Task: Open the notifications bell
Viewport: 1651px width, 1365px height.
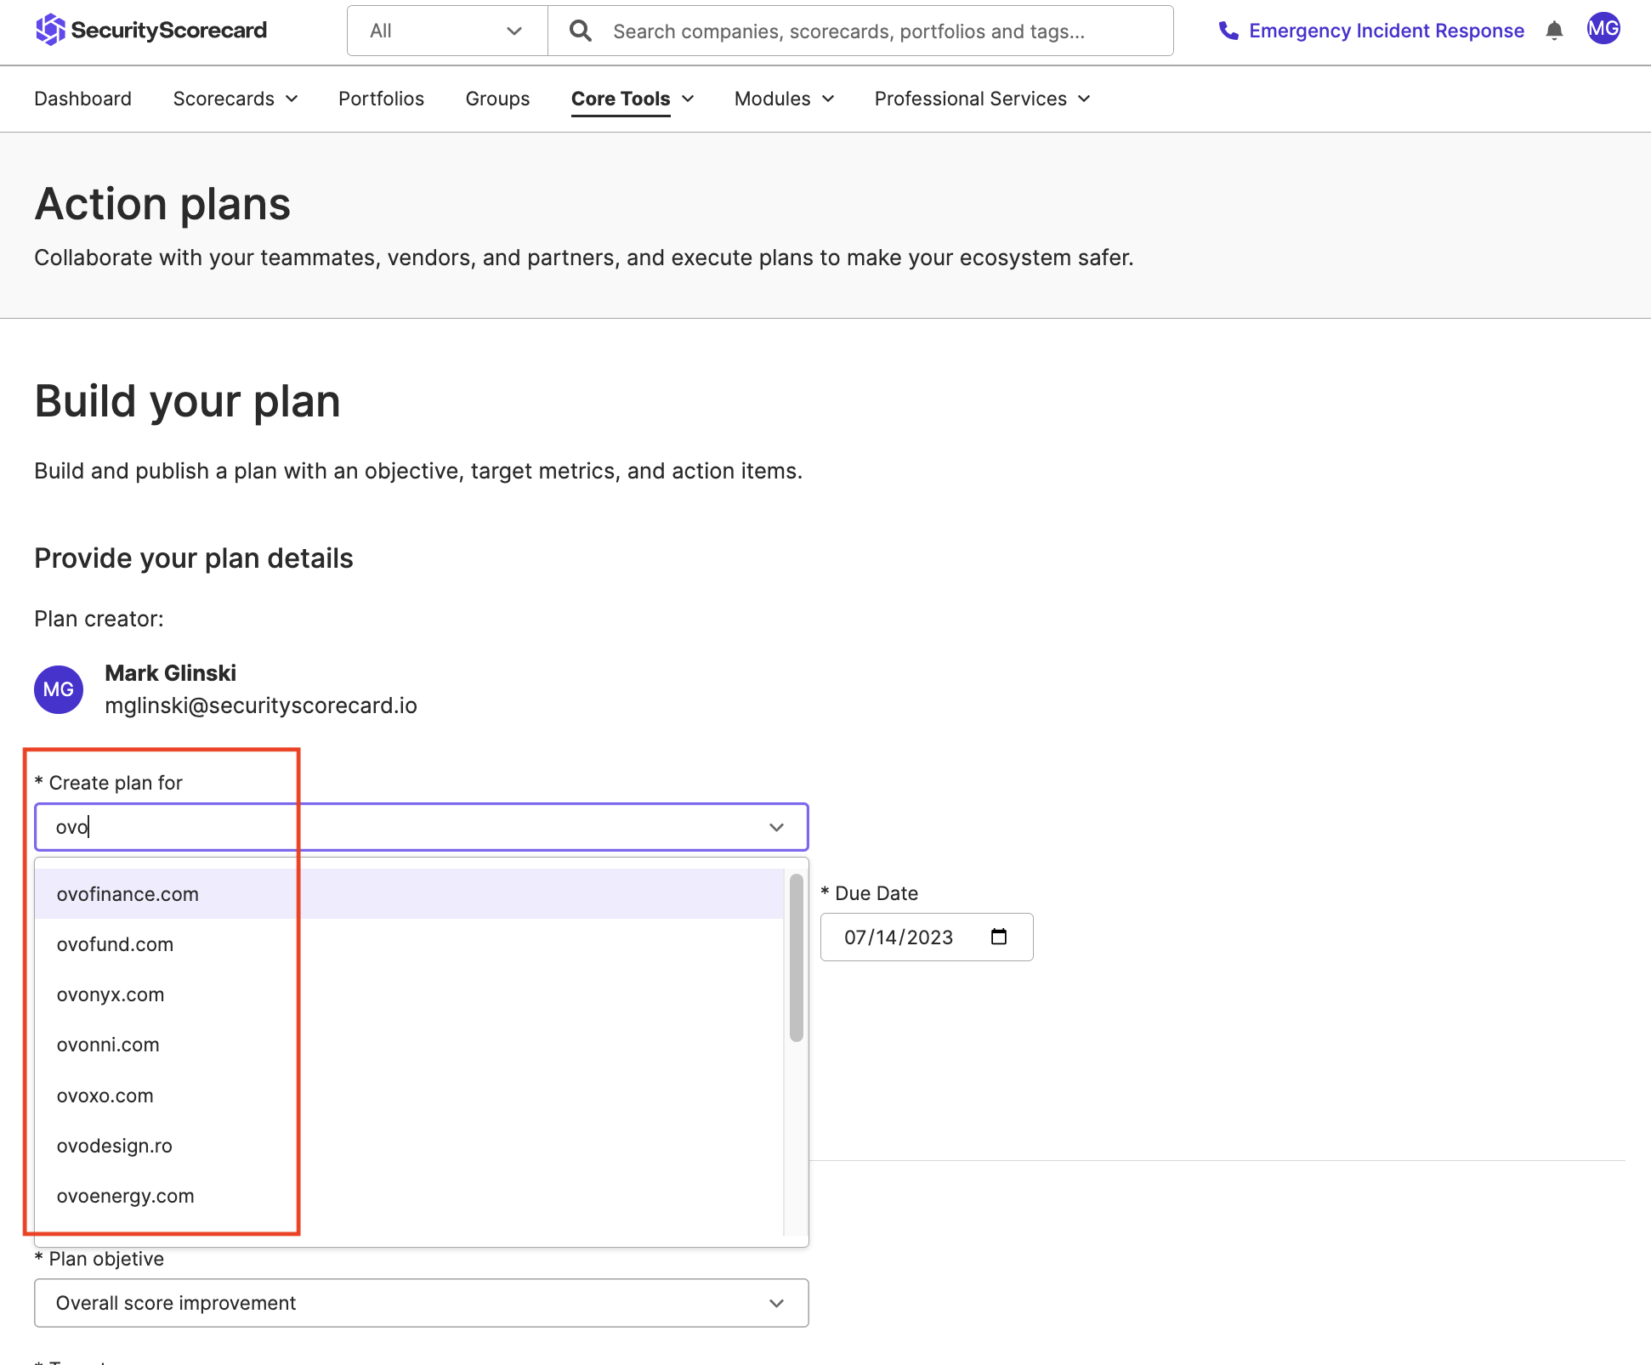Action: (x=1554, y=31)
